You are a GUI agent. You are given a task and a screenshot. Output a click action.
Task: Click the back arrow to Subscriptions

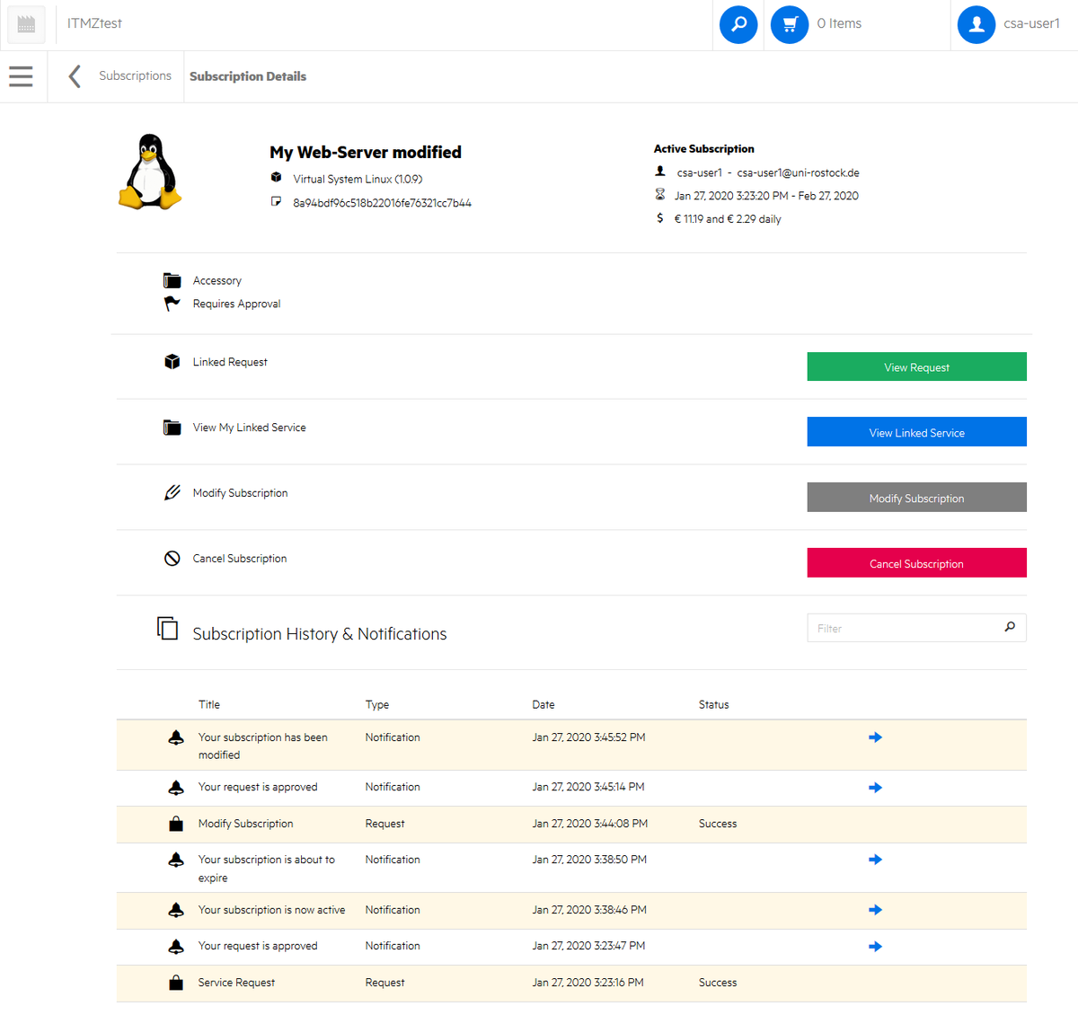coord(75,76)
